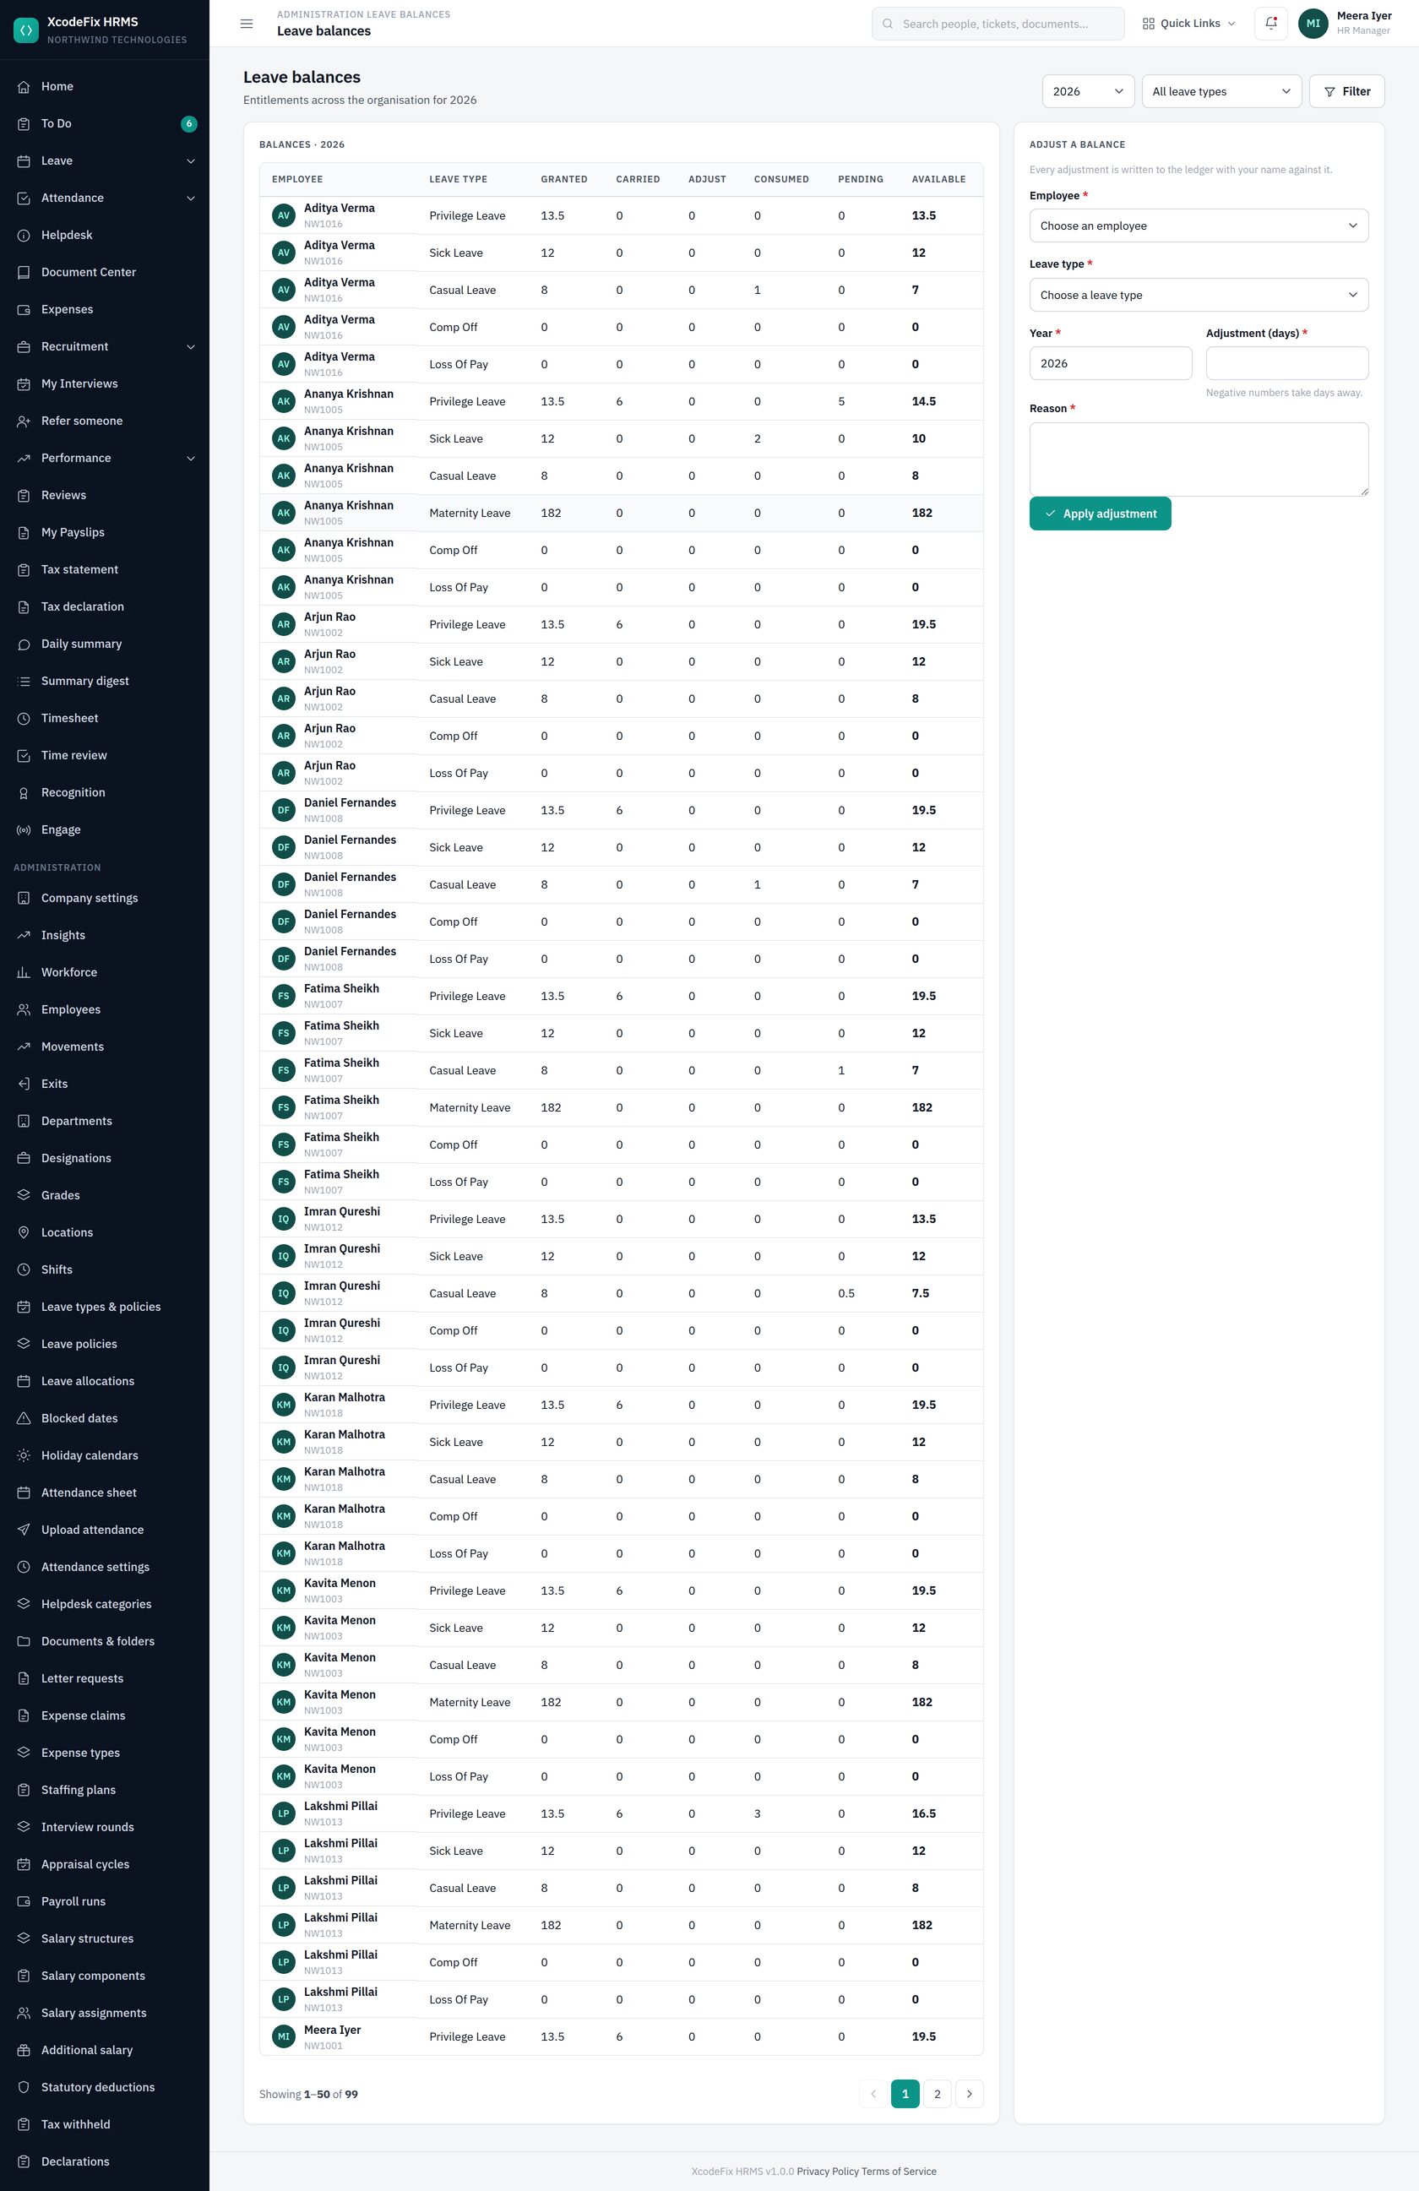
Task: Click the Timesheet clock icon
Action: [x=24, y=719]
